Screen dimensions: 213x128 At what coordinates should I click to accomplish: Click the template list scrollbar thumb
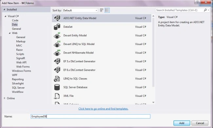tap(153, 52)
